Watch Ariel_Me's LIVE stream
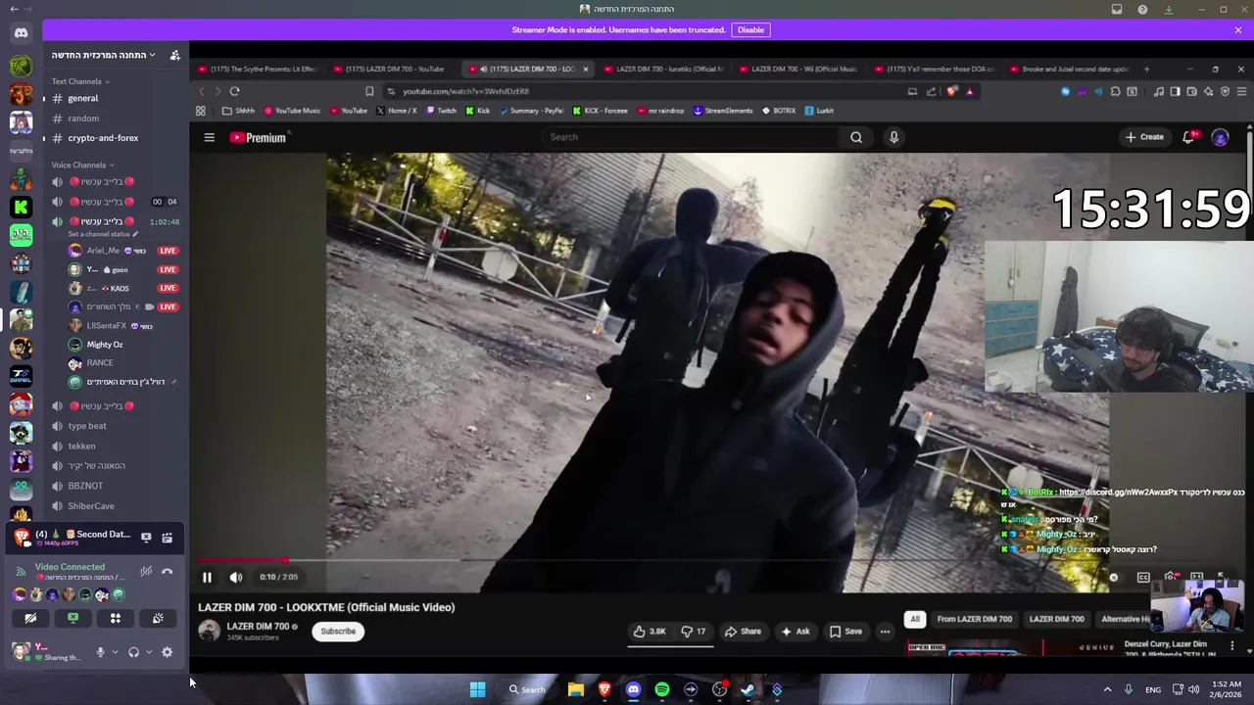 pyautogui.click(x=168, y=251)
